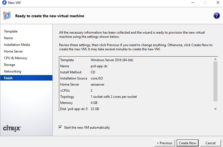Select the Finish step in sidebar
The width and height of the screenshot is (223, 147).
coord(8,78)
